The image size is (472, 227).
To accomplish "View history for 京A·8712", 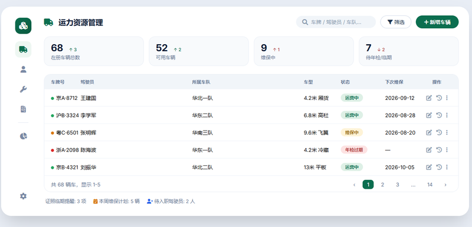I will click(439, 98).
